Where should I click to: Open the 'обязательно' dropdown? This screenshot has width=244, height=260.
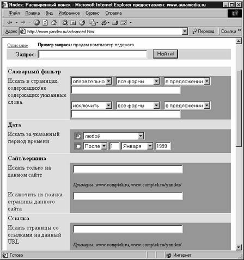click(108, 81)
